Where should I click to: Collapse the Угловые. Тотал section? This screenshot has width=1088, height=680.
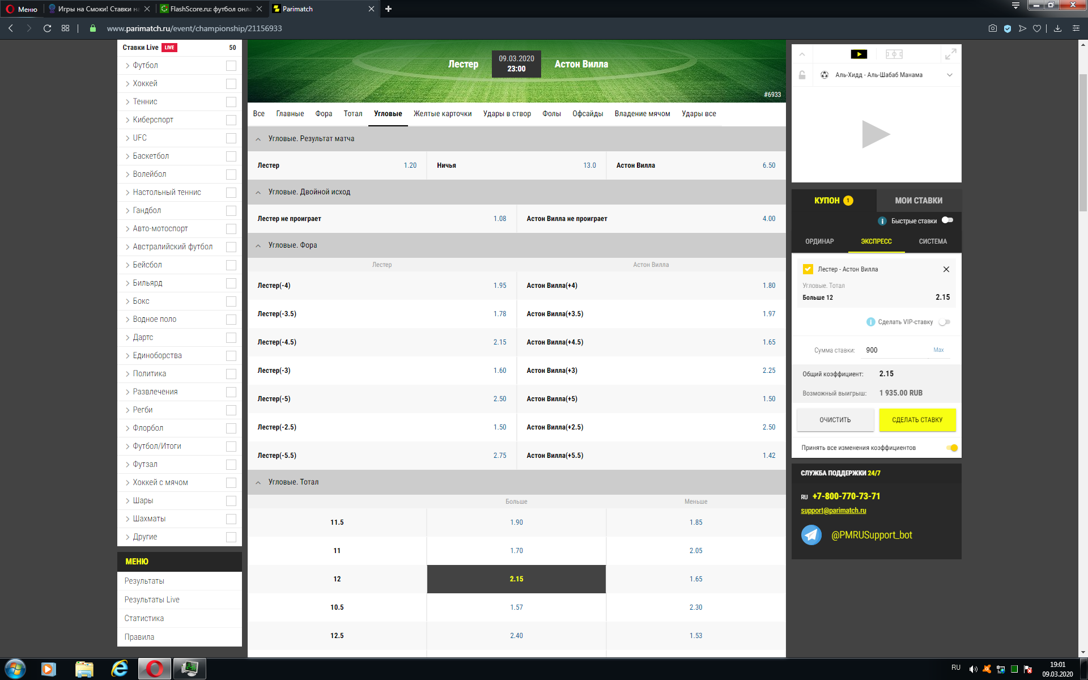click(258, 482)
